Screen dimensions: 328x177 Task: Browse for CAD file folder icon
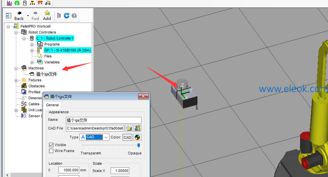[129, 128]
